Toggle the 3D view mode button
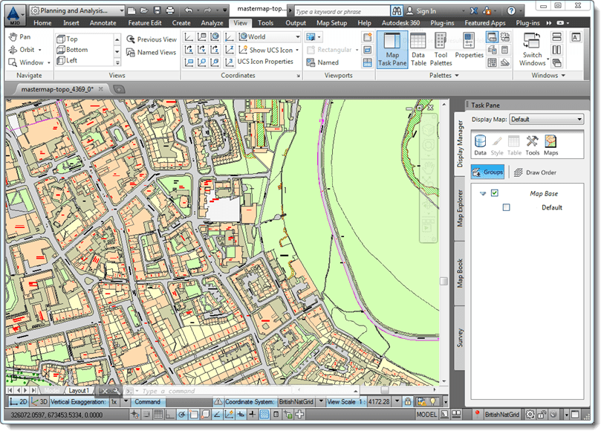 tap(39, 402)
